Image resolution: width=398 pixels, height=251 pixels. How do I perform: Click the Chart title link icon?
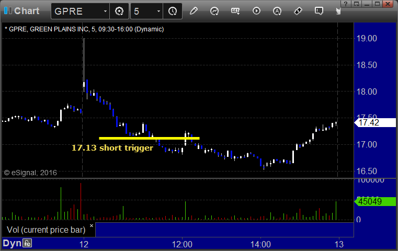(8, 11)
